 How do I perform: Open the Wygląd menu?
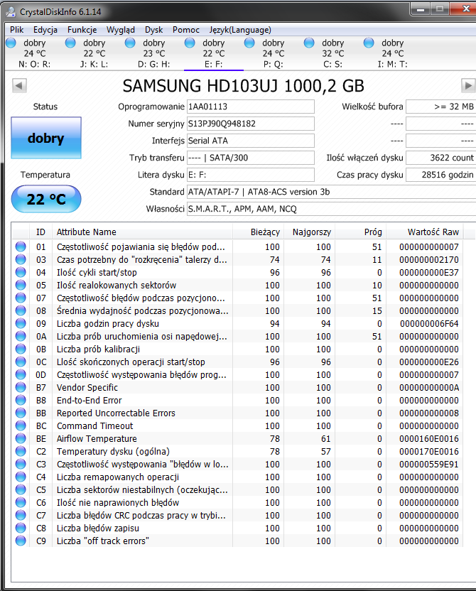coord(121,30)
